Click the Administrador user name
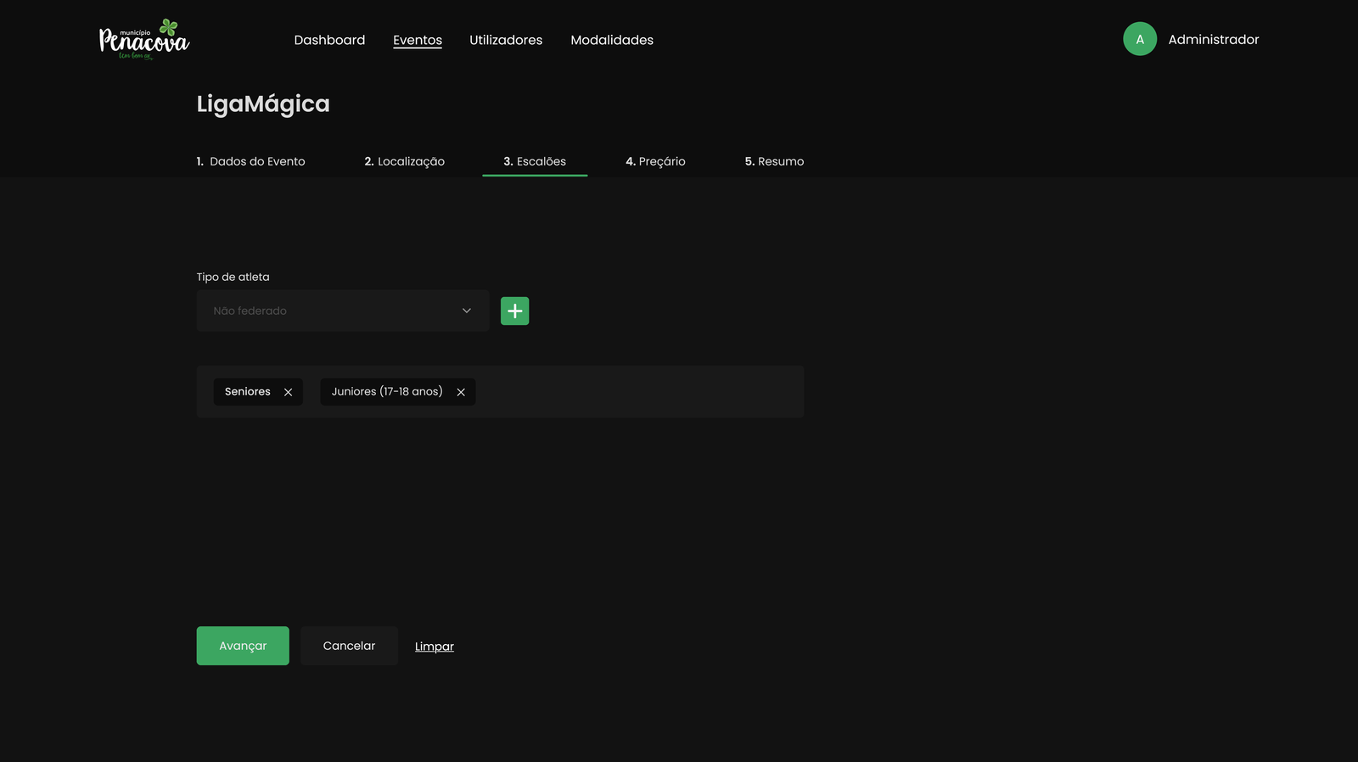 pyautogui.click(x=1213, y=40)
